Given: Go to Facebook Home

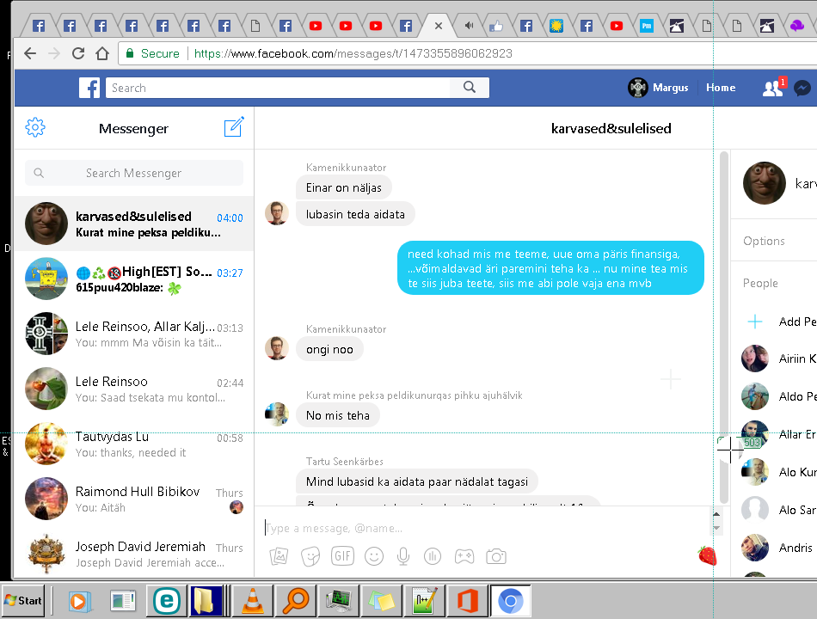Looking at the screenshot, I should tap(721, 88).
